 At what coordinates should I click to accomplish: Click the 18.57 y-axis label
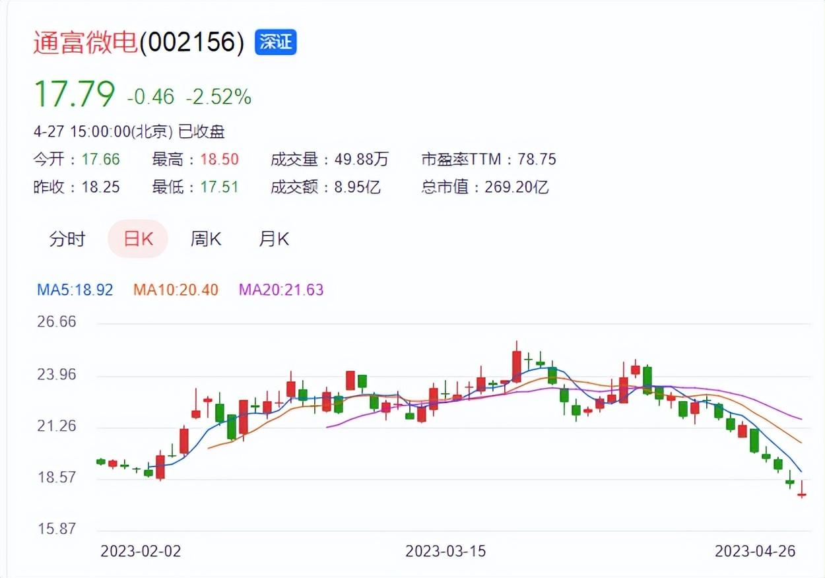pos(56,478)
